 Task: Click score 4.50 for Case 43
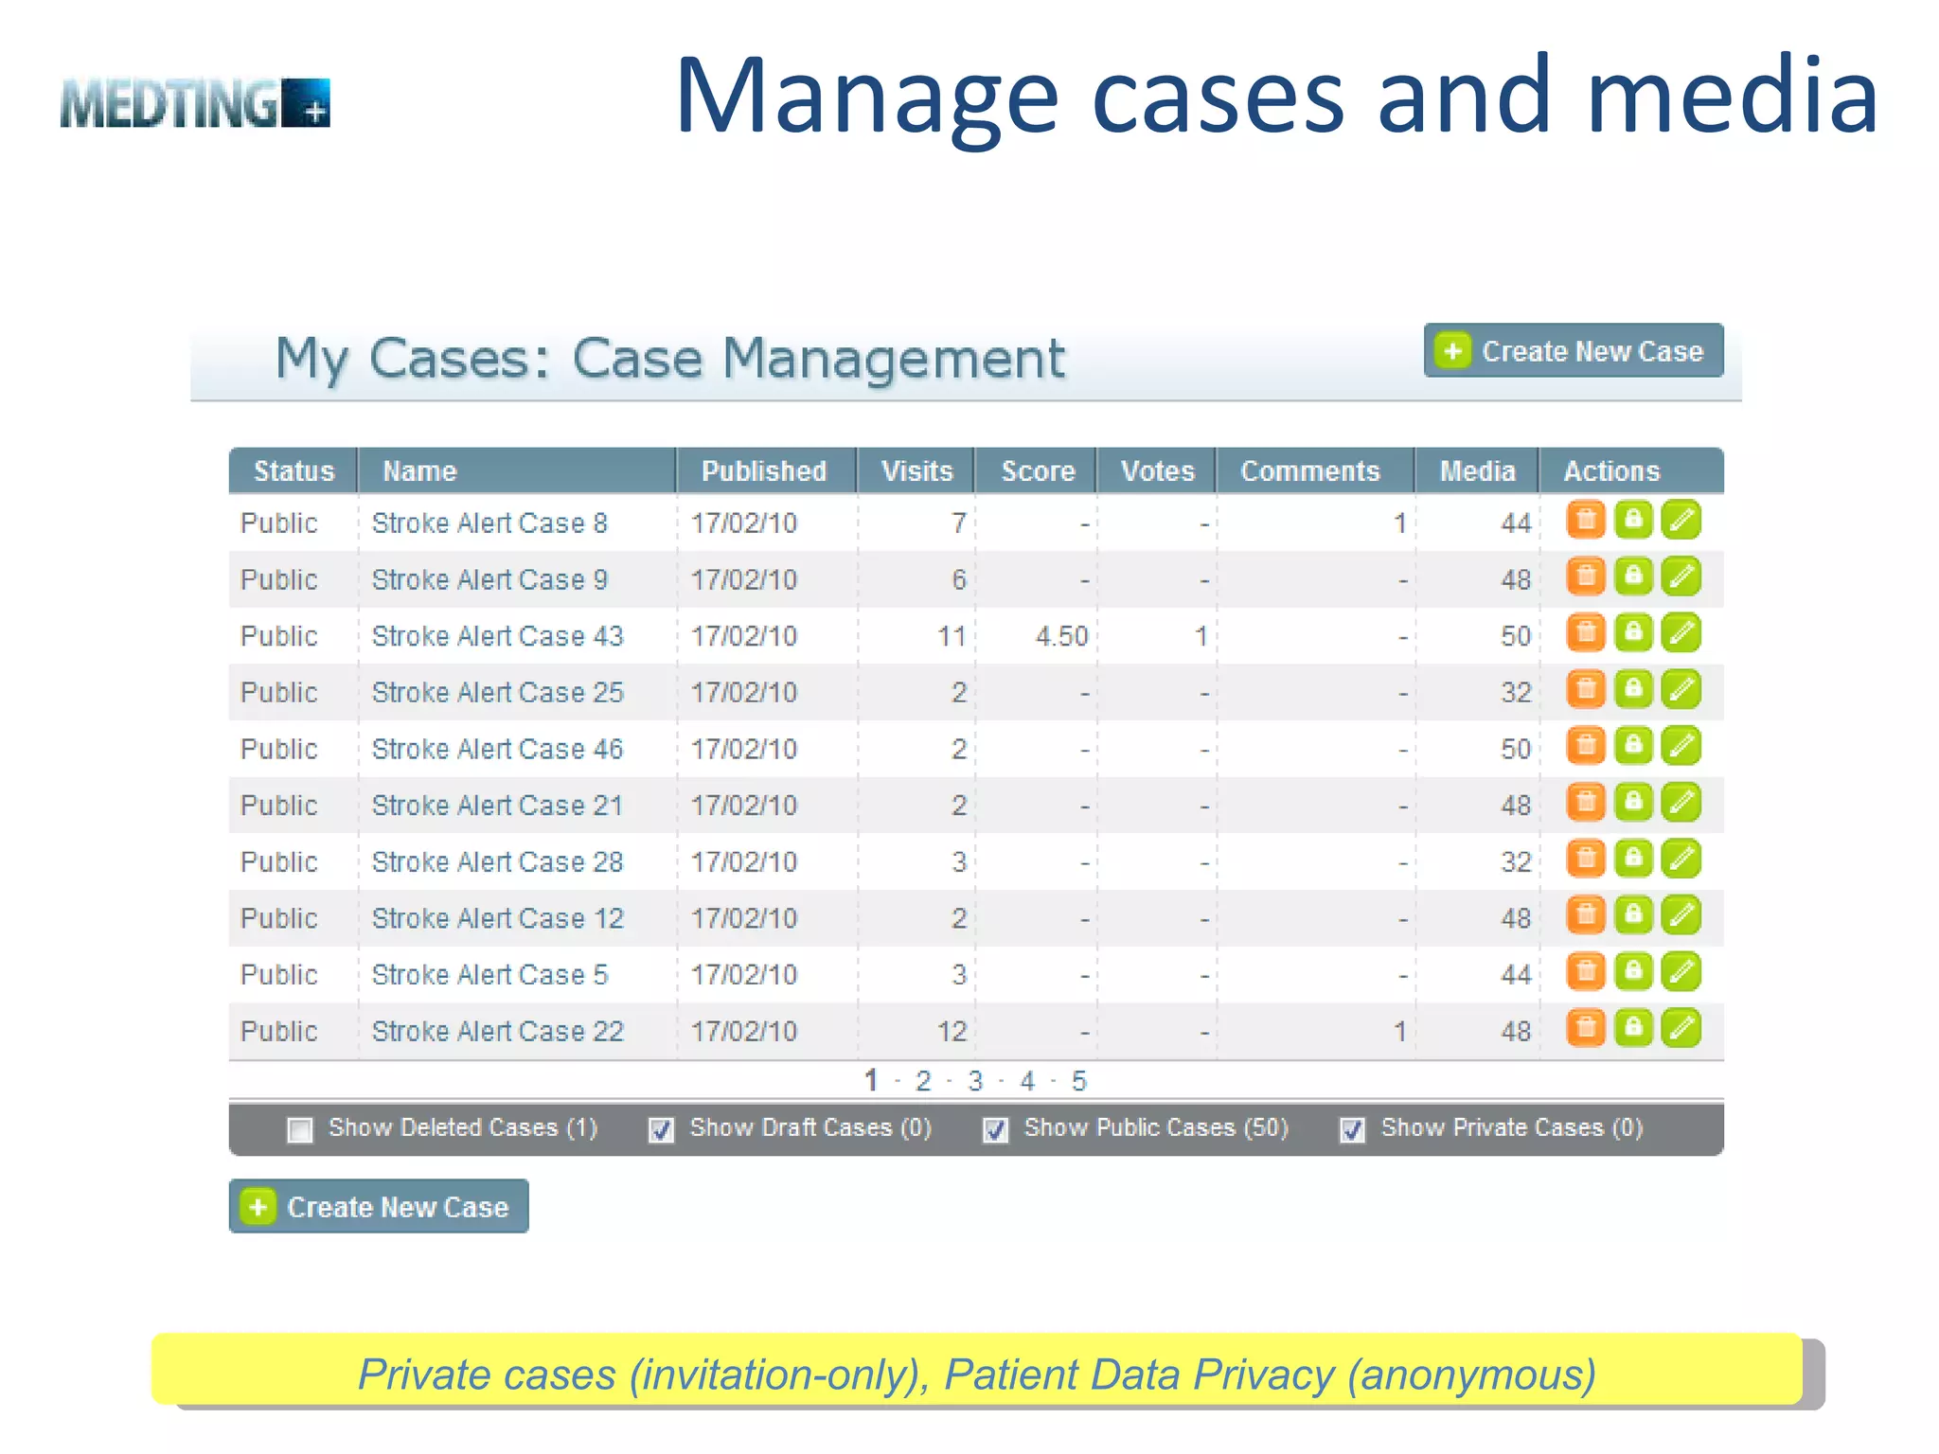tap(1061, 636)
